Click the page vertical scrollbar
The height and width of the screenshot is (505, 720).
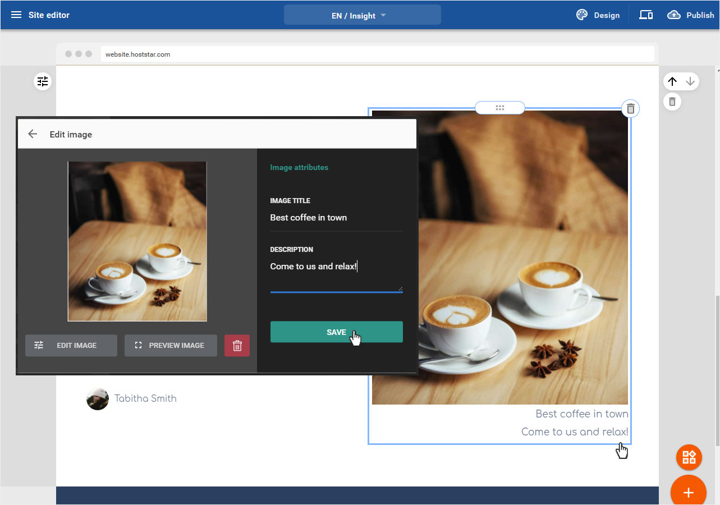click(717, 370)
